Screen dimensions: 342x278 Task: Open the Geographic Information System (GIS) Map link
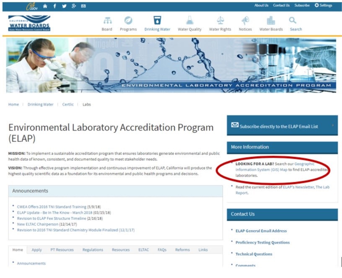pos(275,167)
